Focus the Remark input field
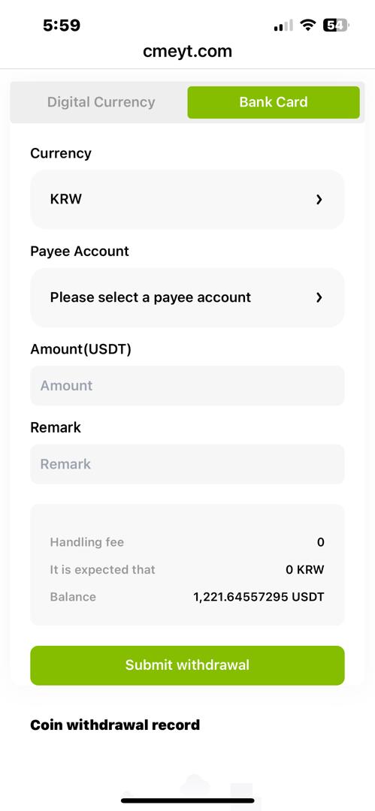375x811 pixels. tap(188, 464)
